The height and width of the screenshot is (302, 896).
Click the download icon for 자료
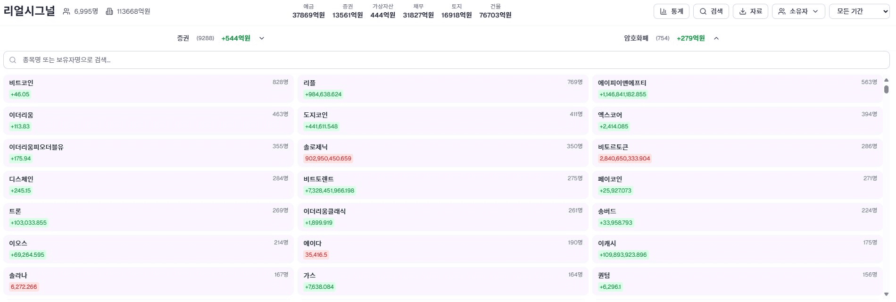743,11
